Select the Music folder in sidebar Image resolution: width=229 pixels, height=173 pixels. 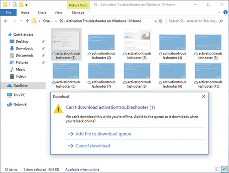click(20, 69)
